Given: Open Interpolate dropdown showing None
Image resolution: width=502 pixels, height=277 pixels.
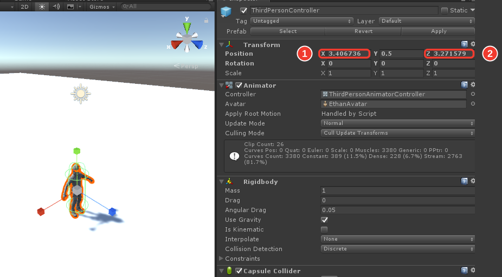Looking at the screenshot, I should tap(397, 239).
